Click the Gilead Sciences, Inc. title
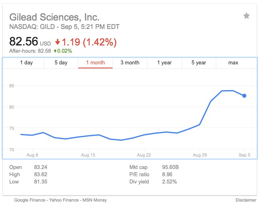This screenshot has height=208, width=262. click(x=54, y=17)
